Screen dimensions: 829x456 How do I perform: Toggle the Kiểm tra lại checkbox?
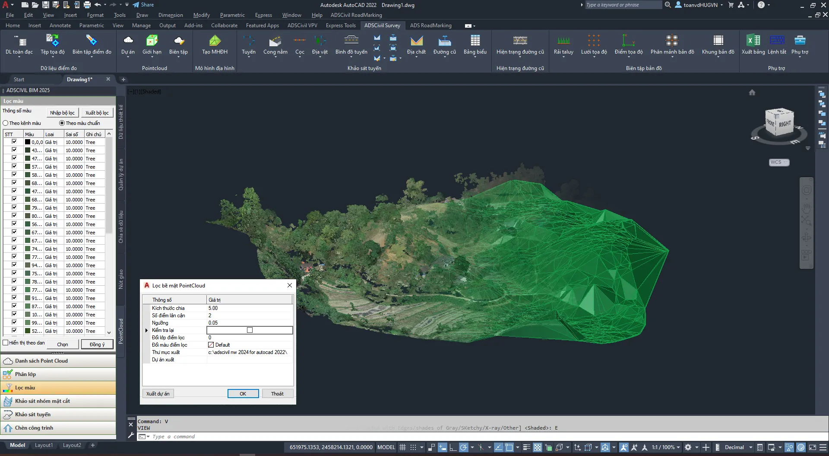(x=250, y=330)
